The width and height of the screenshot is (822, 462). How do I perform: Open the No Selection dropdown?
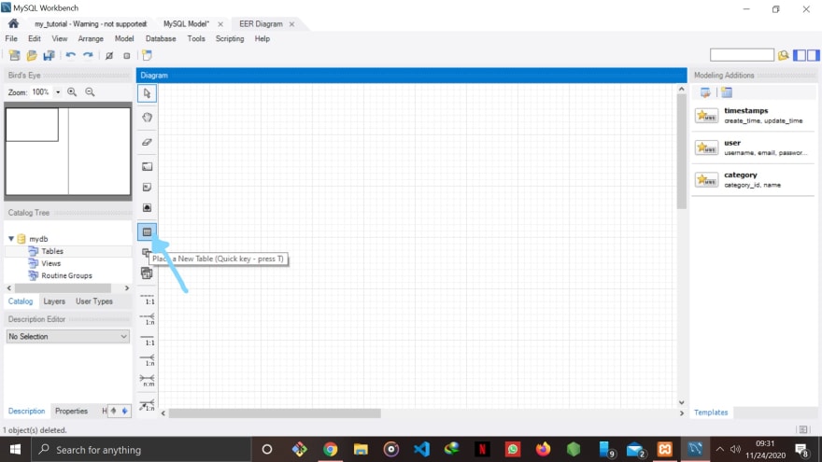tap(67, 336)
